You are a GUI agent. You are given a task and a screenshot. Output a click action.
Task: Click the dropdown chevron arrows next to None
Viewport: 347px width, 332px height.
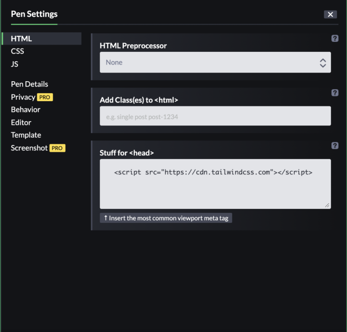click(323, 63)
